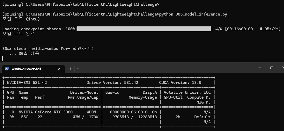Maximize the PowerShell terminal window
This screenshot has width=284, height=131.
tap(272, 68)
